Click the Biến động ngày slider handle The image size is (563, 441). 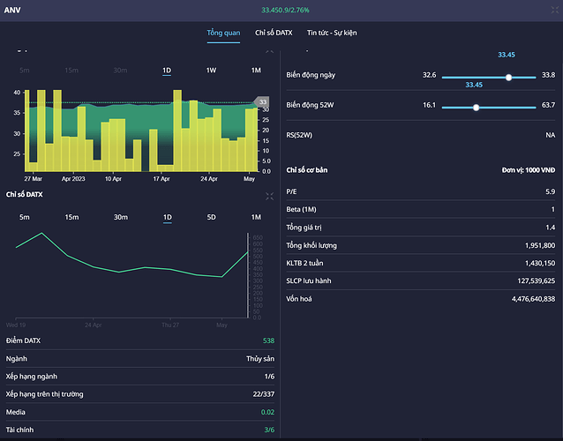click(x=508, y=77)
